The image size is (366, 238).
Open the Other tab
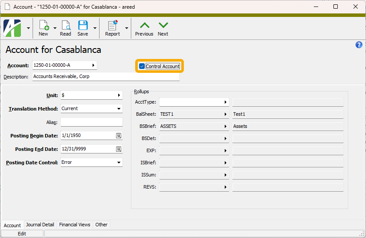(101, 225)
